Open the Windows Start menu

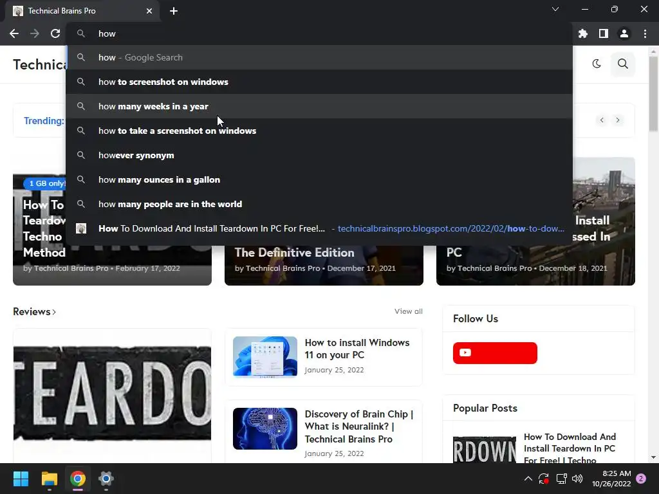tap(21, 479)
